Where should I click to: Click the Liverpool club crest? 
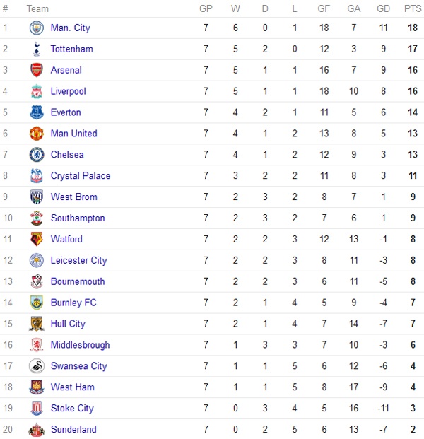[x=36, y=92]
